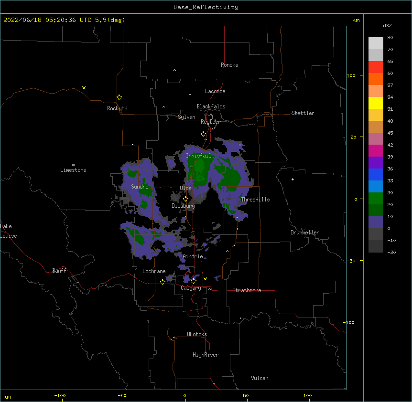Click the Lacombe city label
412x402 pixels.
pyautogui.click(x=215, y=91)
